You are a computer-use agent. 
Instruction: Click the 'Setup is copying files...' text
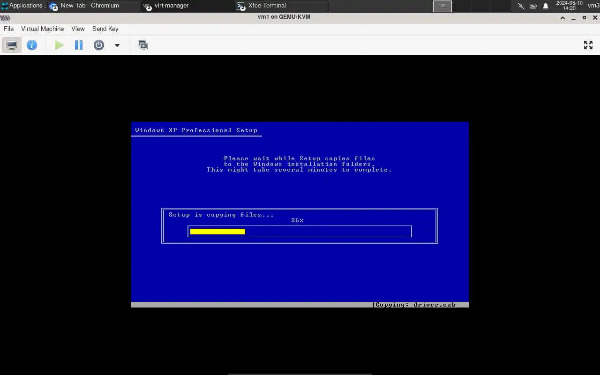point(221,215)
